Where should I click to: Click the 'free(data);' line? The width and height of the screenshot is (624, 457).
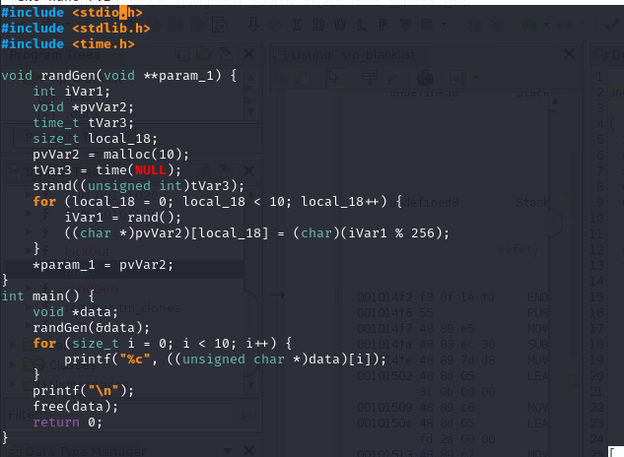click(x=76, y=407)
